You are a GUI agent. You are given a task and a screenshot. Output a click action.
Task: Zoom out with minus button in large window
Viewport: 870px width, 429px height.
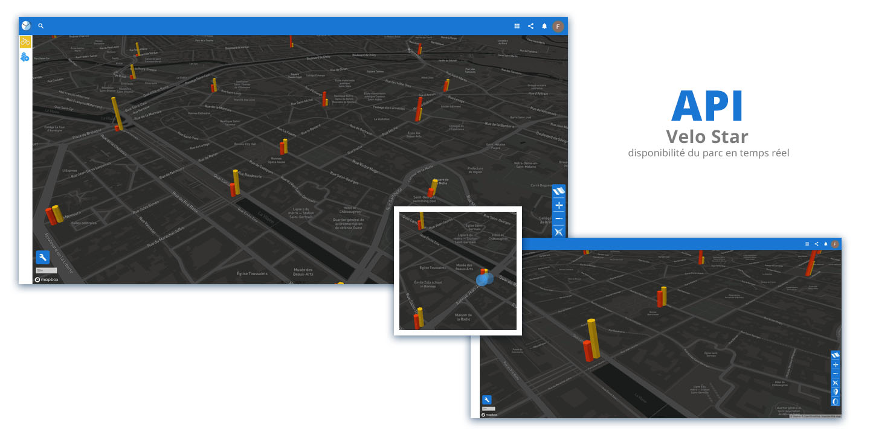pos(559,218)
